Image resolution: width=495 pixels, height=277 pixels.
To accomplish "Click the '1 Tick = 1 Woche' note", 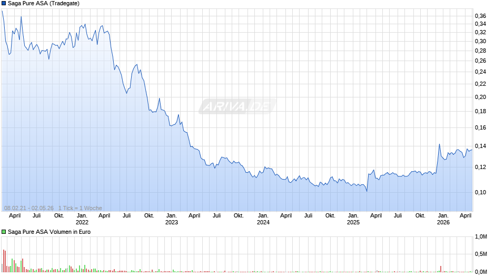I will [80, 208].
